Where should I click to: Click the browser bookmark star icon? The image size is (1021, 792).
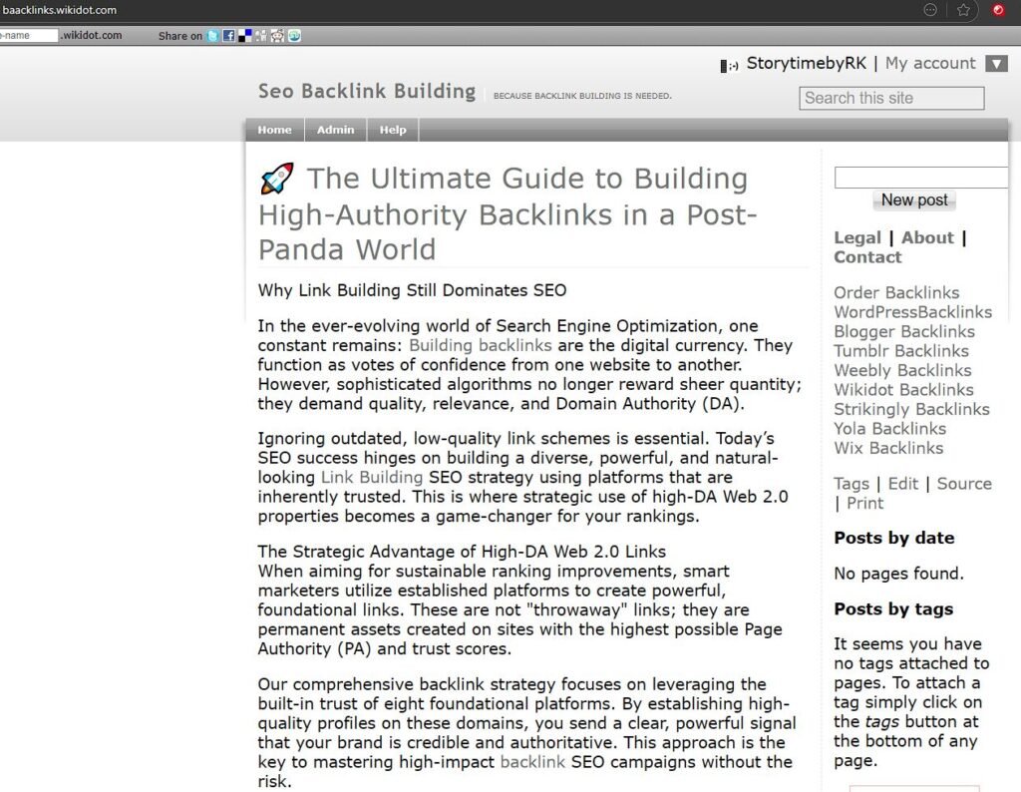963,10
